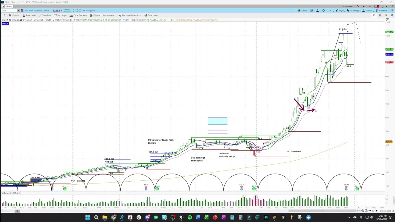395x222 pixels.
Task: Open grid settings gear below header
Action: click(392, 15)
